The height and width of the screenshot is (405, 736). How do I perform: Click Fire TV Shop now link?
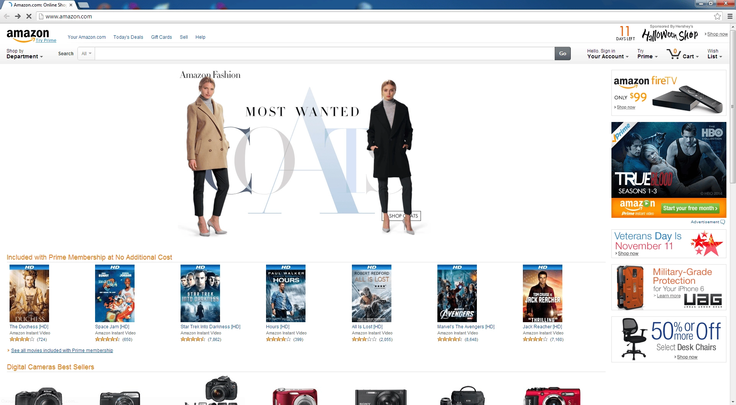point(626,107)
